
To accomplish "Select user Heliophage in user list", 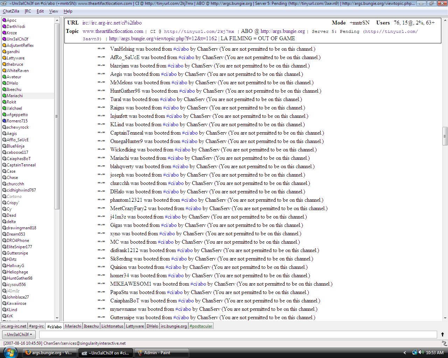I will tap(17, 272).
